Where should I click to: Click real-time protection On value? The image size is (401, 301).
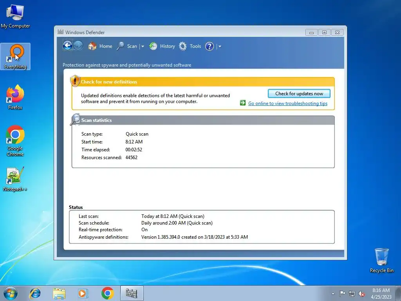pos(145,230)
